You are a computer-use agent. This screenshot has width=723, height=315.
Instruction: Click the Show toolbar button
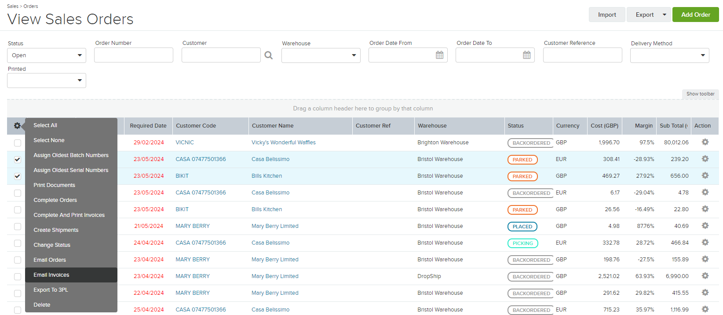[x=701, y=94]
